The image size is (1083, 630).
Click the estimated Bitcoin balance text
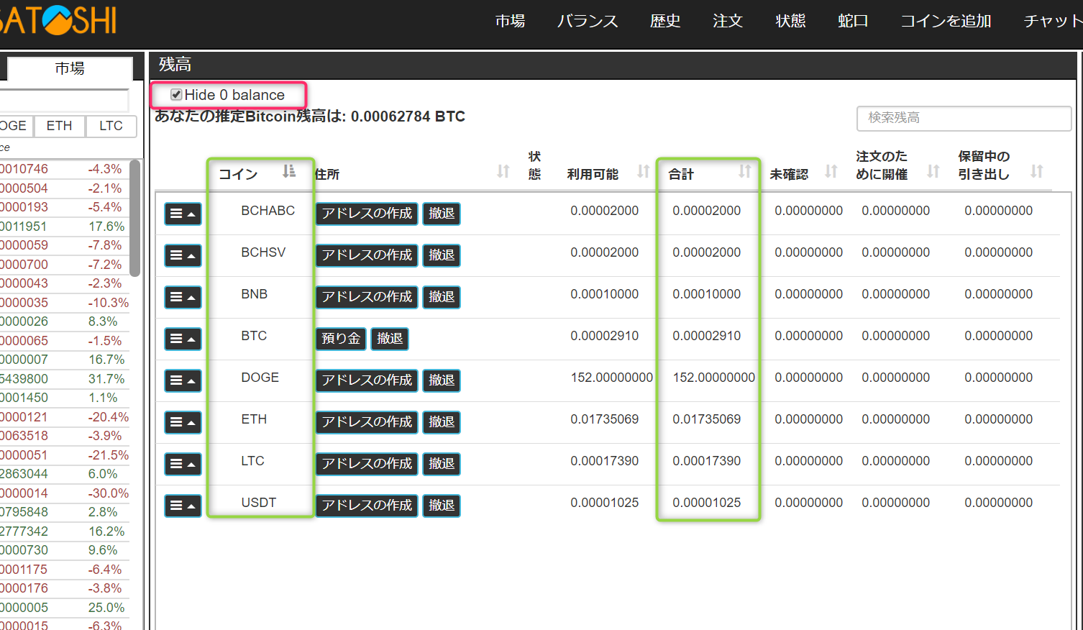coord(310,117)
